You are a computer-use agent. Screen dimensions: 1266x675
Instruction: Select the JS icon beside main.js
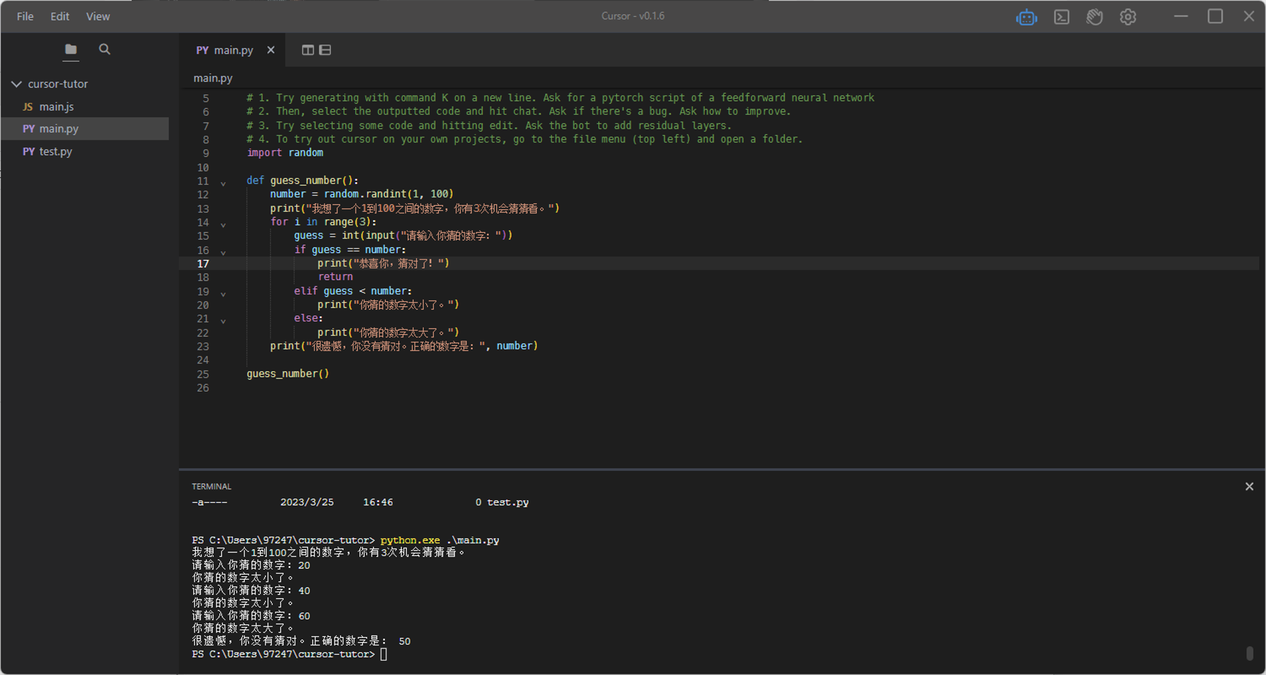click(28, 107)
